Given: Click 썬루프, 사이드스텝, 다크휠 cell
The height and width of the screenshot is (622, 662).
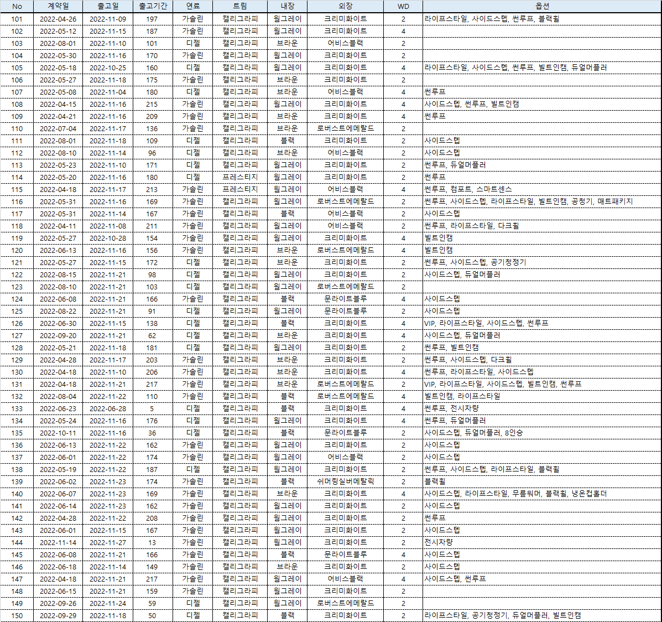Looking at the screenshot, I should (542, 360).
